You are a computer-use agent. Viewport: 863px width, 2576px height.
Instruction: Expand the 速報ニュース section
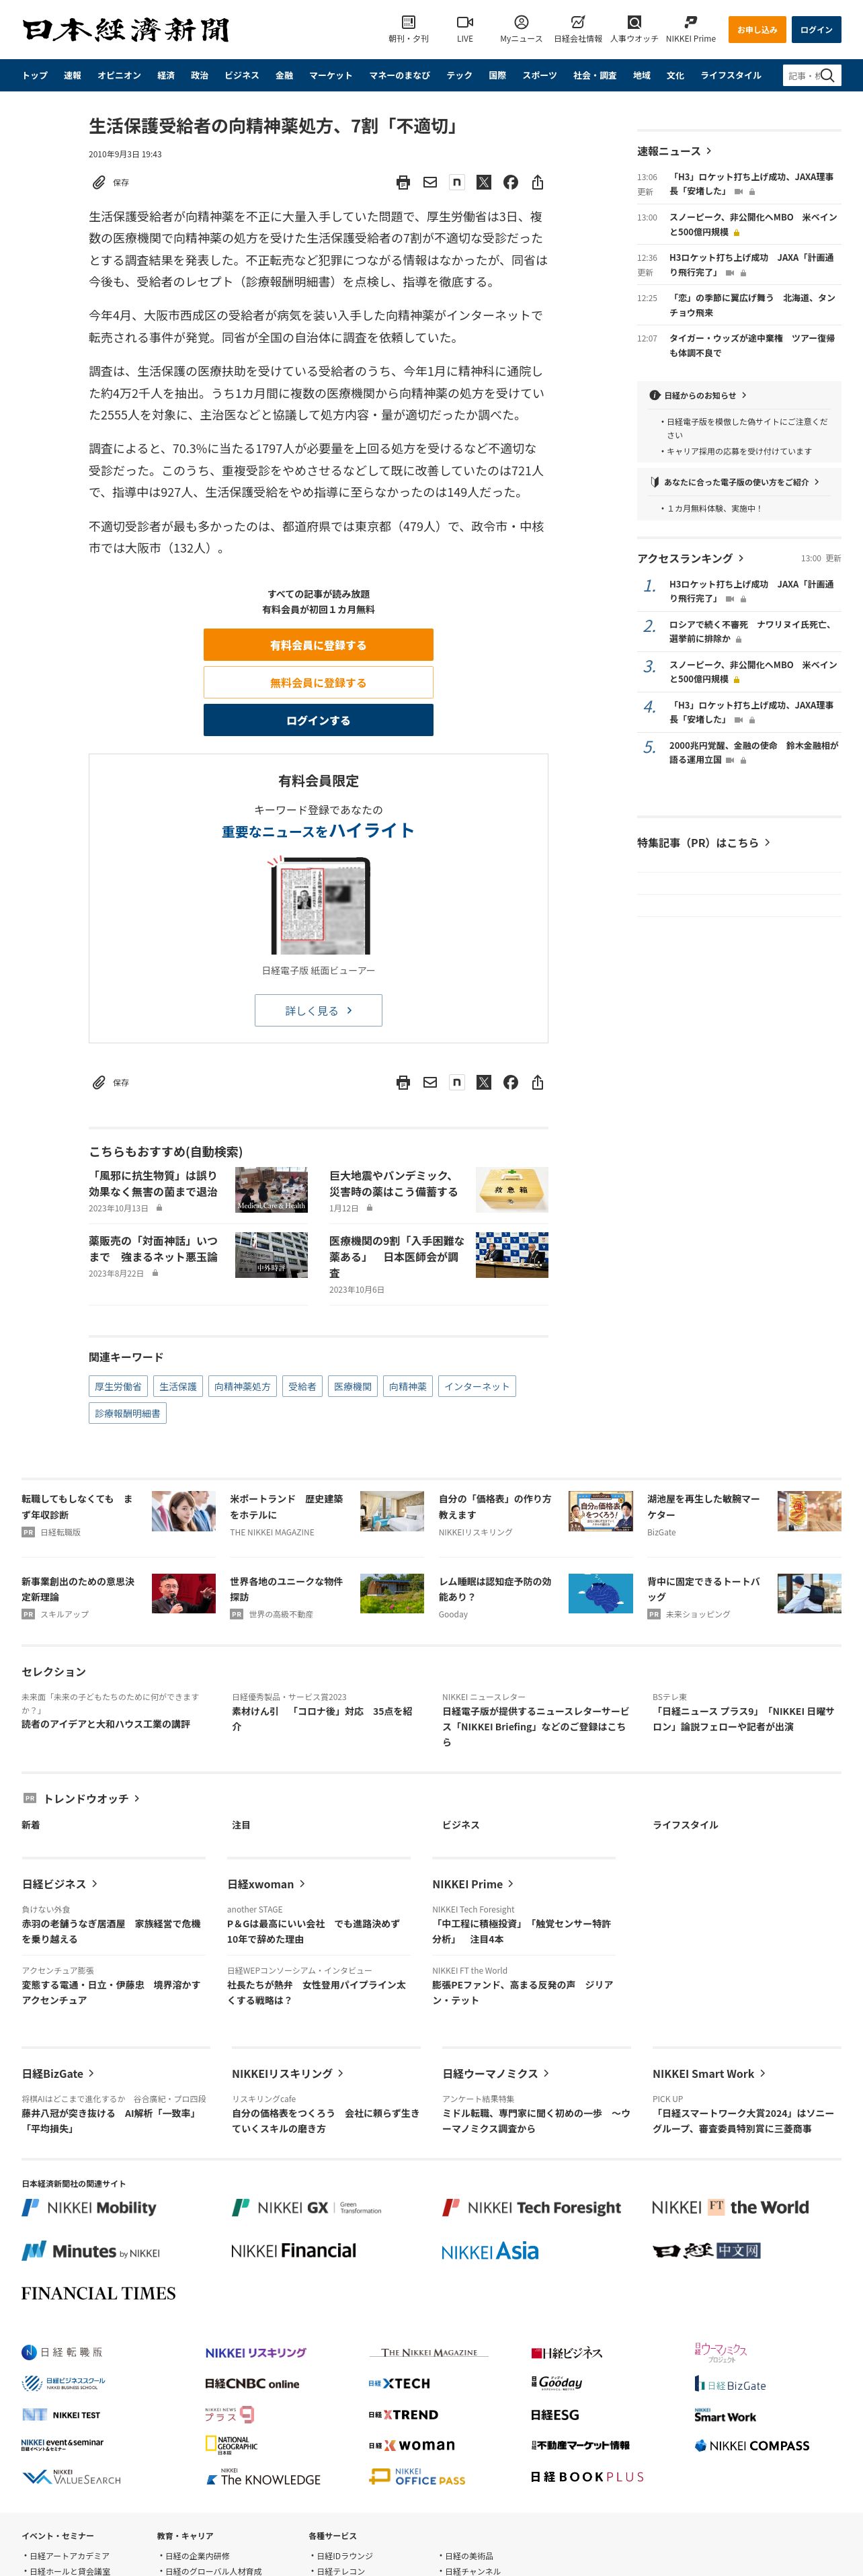pyautogui.click(x=674, y=151)
